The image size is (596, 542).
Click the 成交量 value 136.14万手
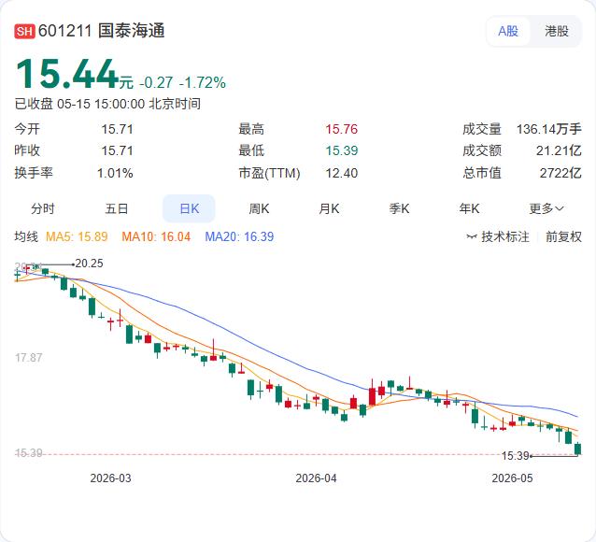click(549, 129)
